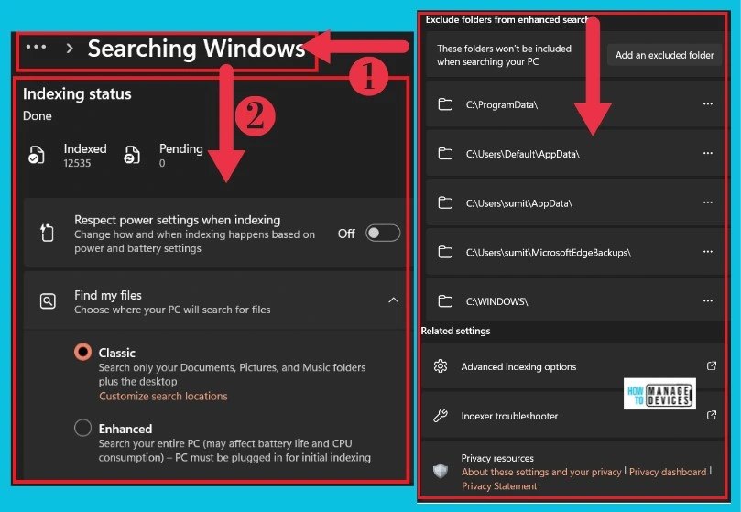
Task: Click the Indexing status heading
Action: point(77,94)
